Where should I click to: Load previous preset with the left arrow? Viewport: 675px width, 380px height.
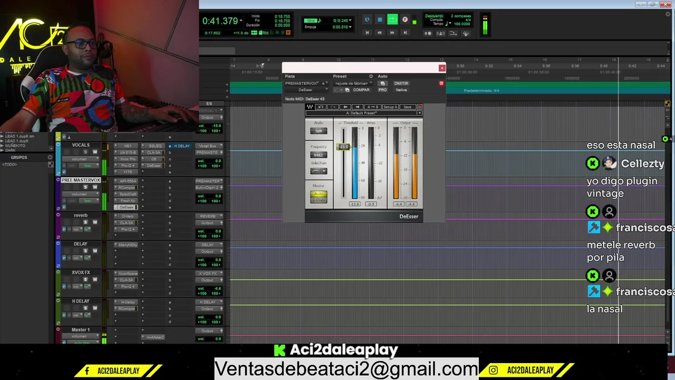(x=345, y=107)
